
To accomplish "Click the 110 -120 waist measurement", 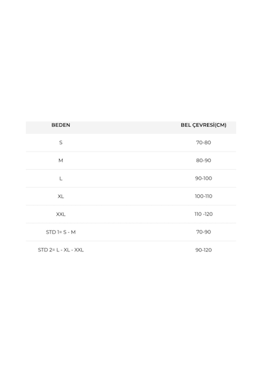I will (204, 214).
